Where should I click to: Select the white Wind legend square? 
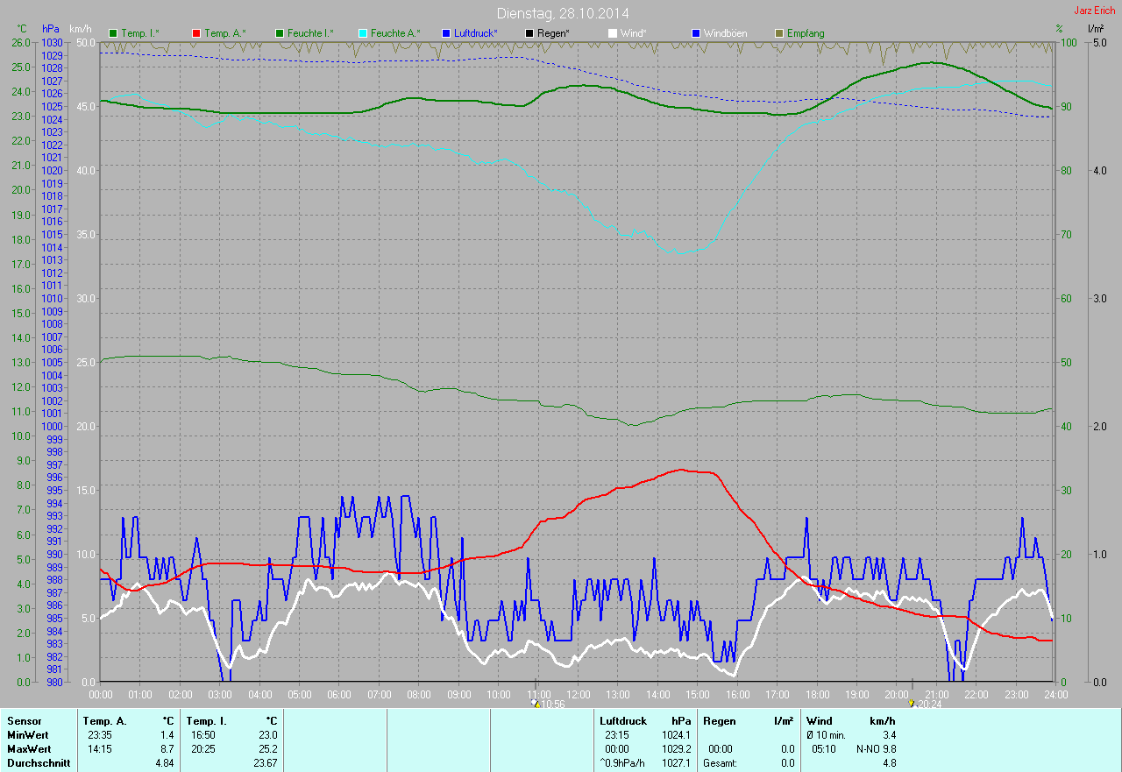click(613, 33)
